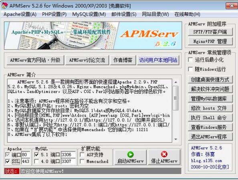Open the 网站目录(W) menu
Image resolution: width=238 pixels, height=180 pixels.
pos(155,14)
